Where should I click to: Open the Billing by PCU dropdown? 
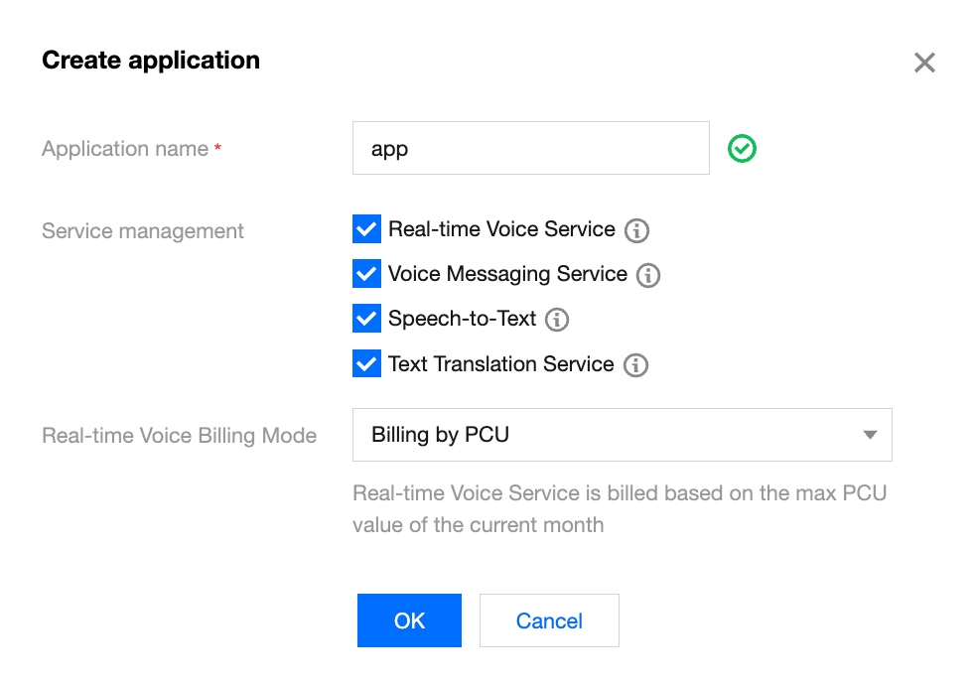click(x=622, y=435)
